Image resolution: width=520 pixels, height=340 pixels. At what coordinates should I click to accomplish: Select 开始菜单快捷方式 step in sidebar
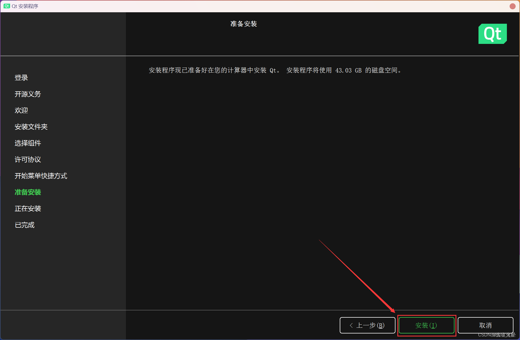(41, 176)
